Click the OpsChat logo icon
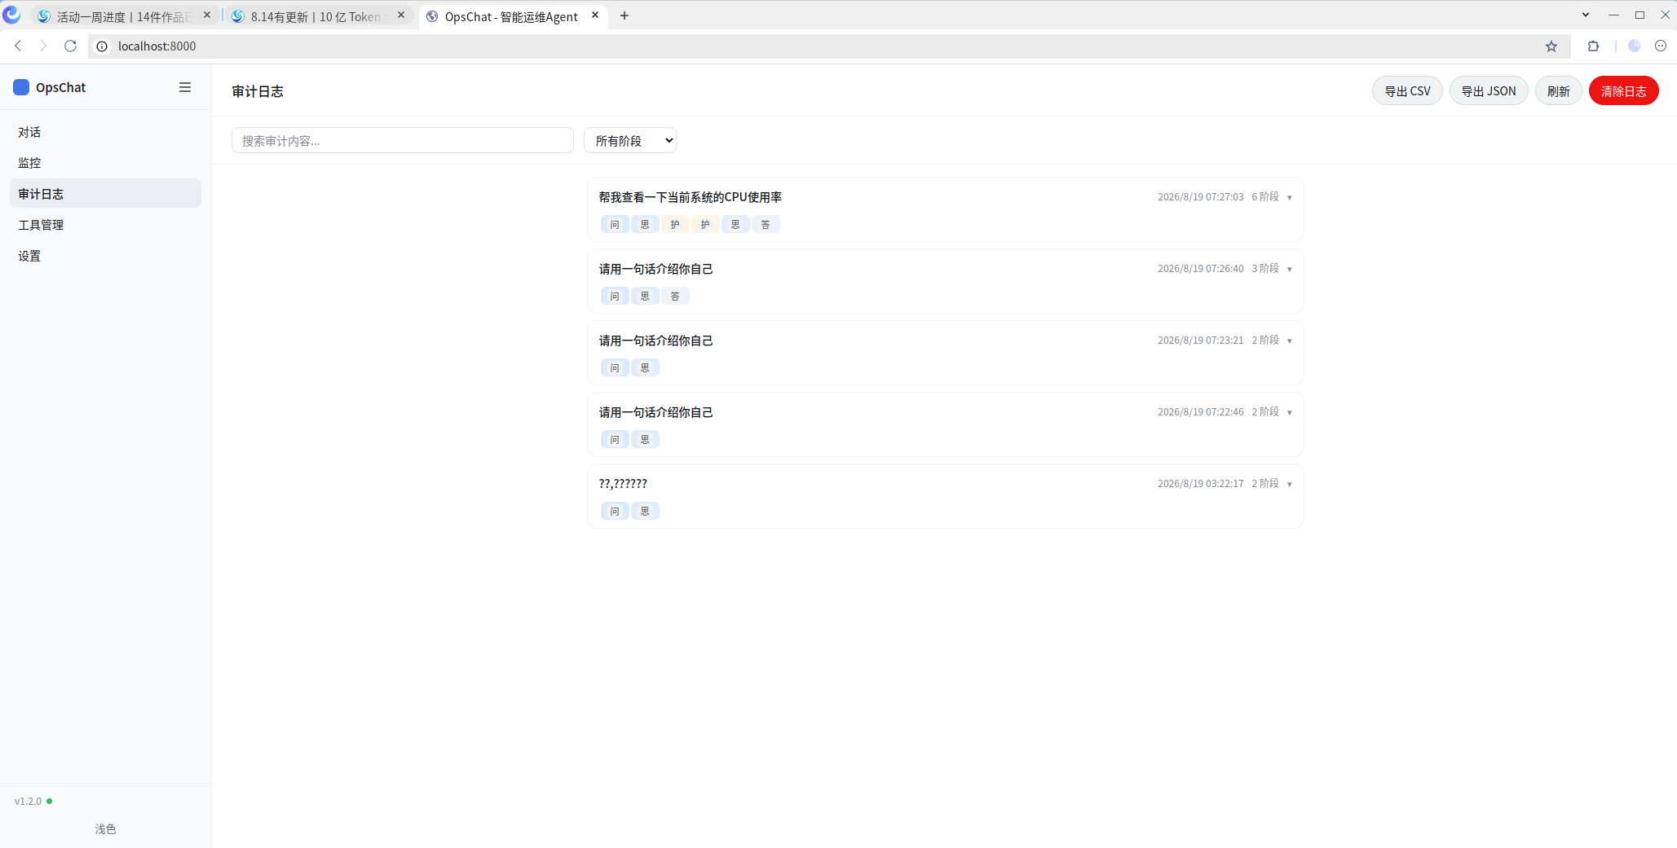The height and width of the screenshot is (848, 1677). click(x=21, y=87)
